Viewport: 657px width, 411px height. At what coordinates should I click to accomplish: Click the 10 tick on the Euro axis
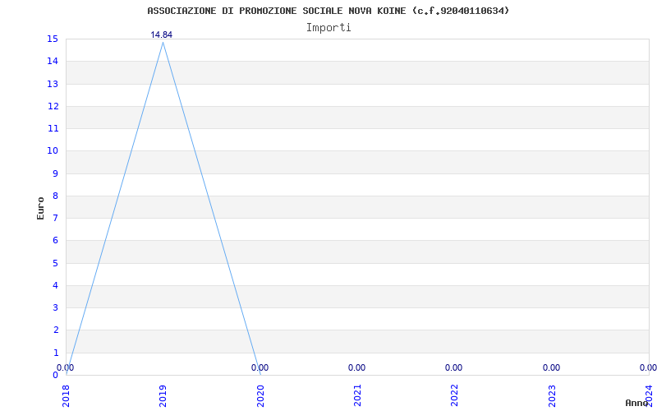[x=53, y=150]
